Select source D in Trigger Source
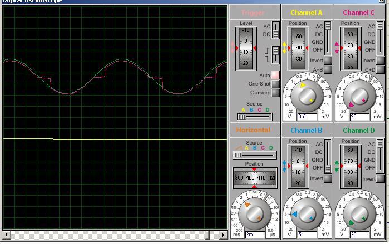This screenshot has height=244, width=389. pos(268,110)
